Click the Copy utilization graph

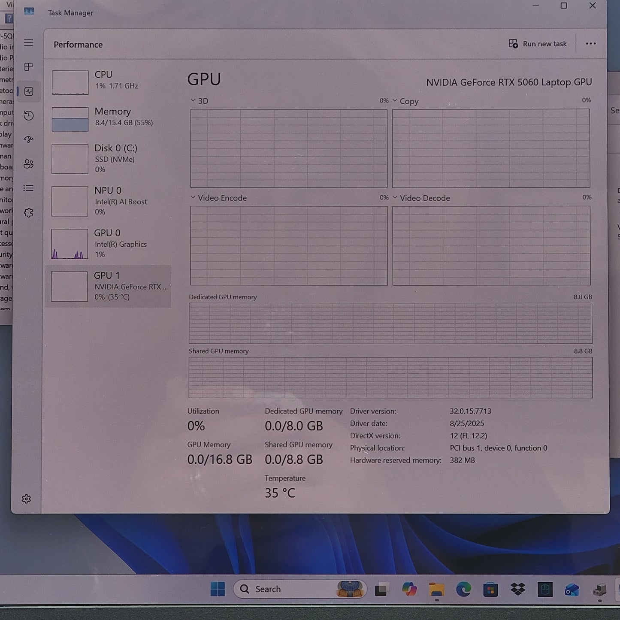click(491, 148)
